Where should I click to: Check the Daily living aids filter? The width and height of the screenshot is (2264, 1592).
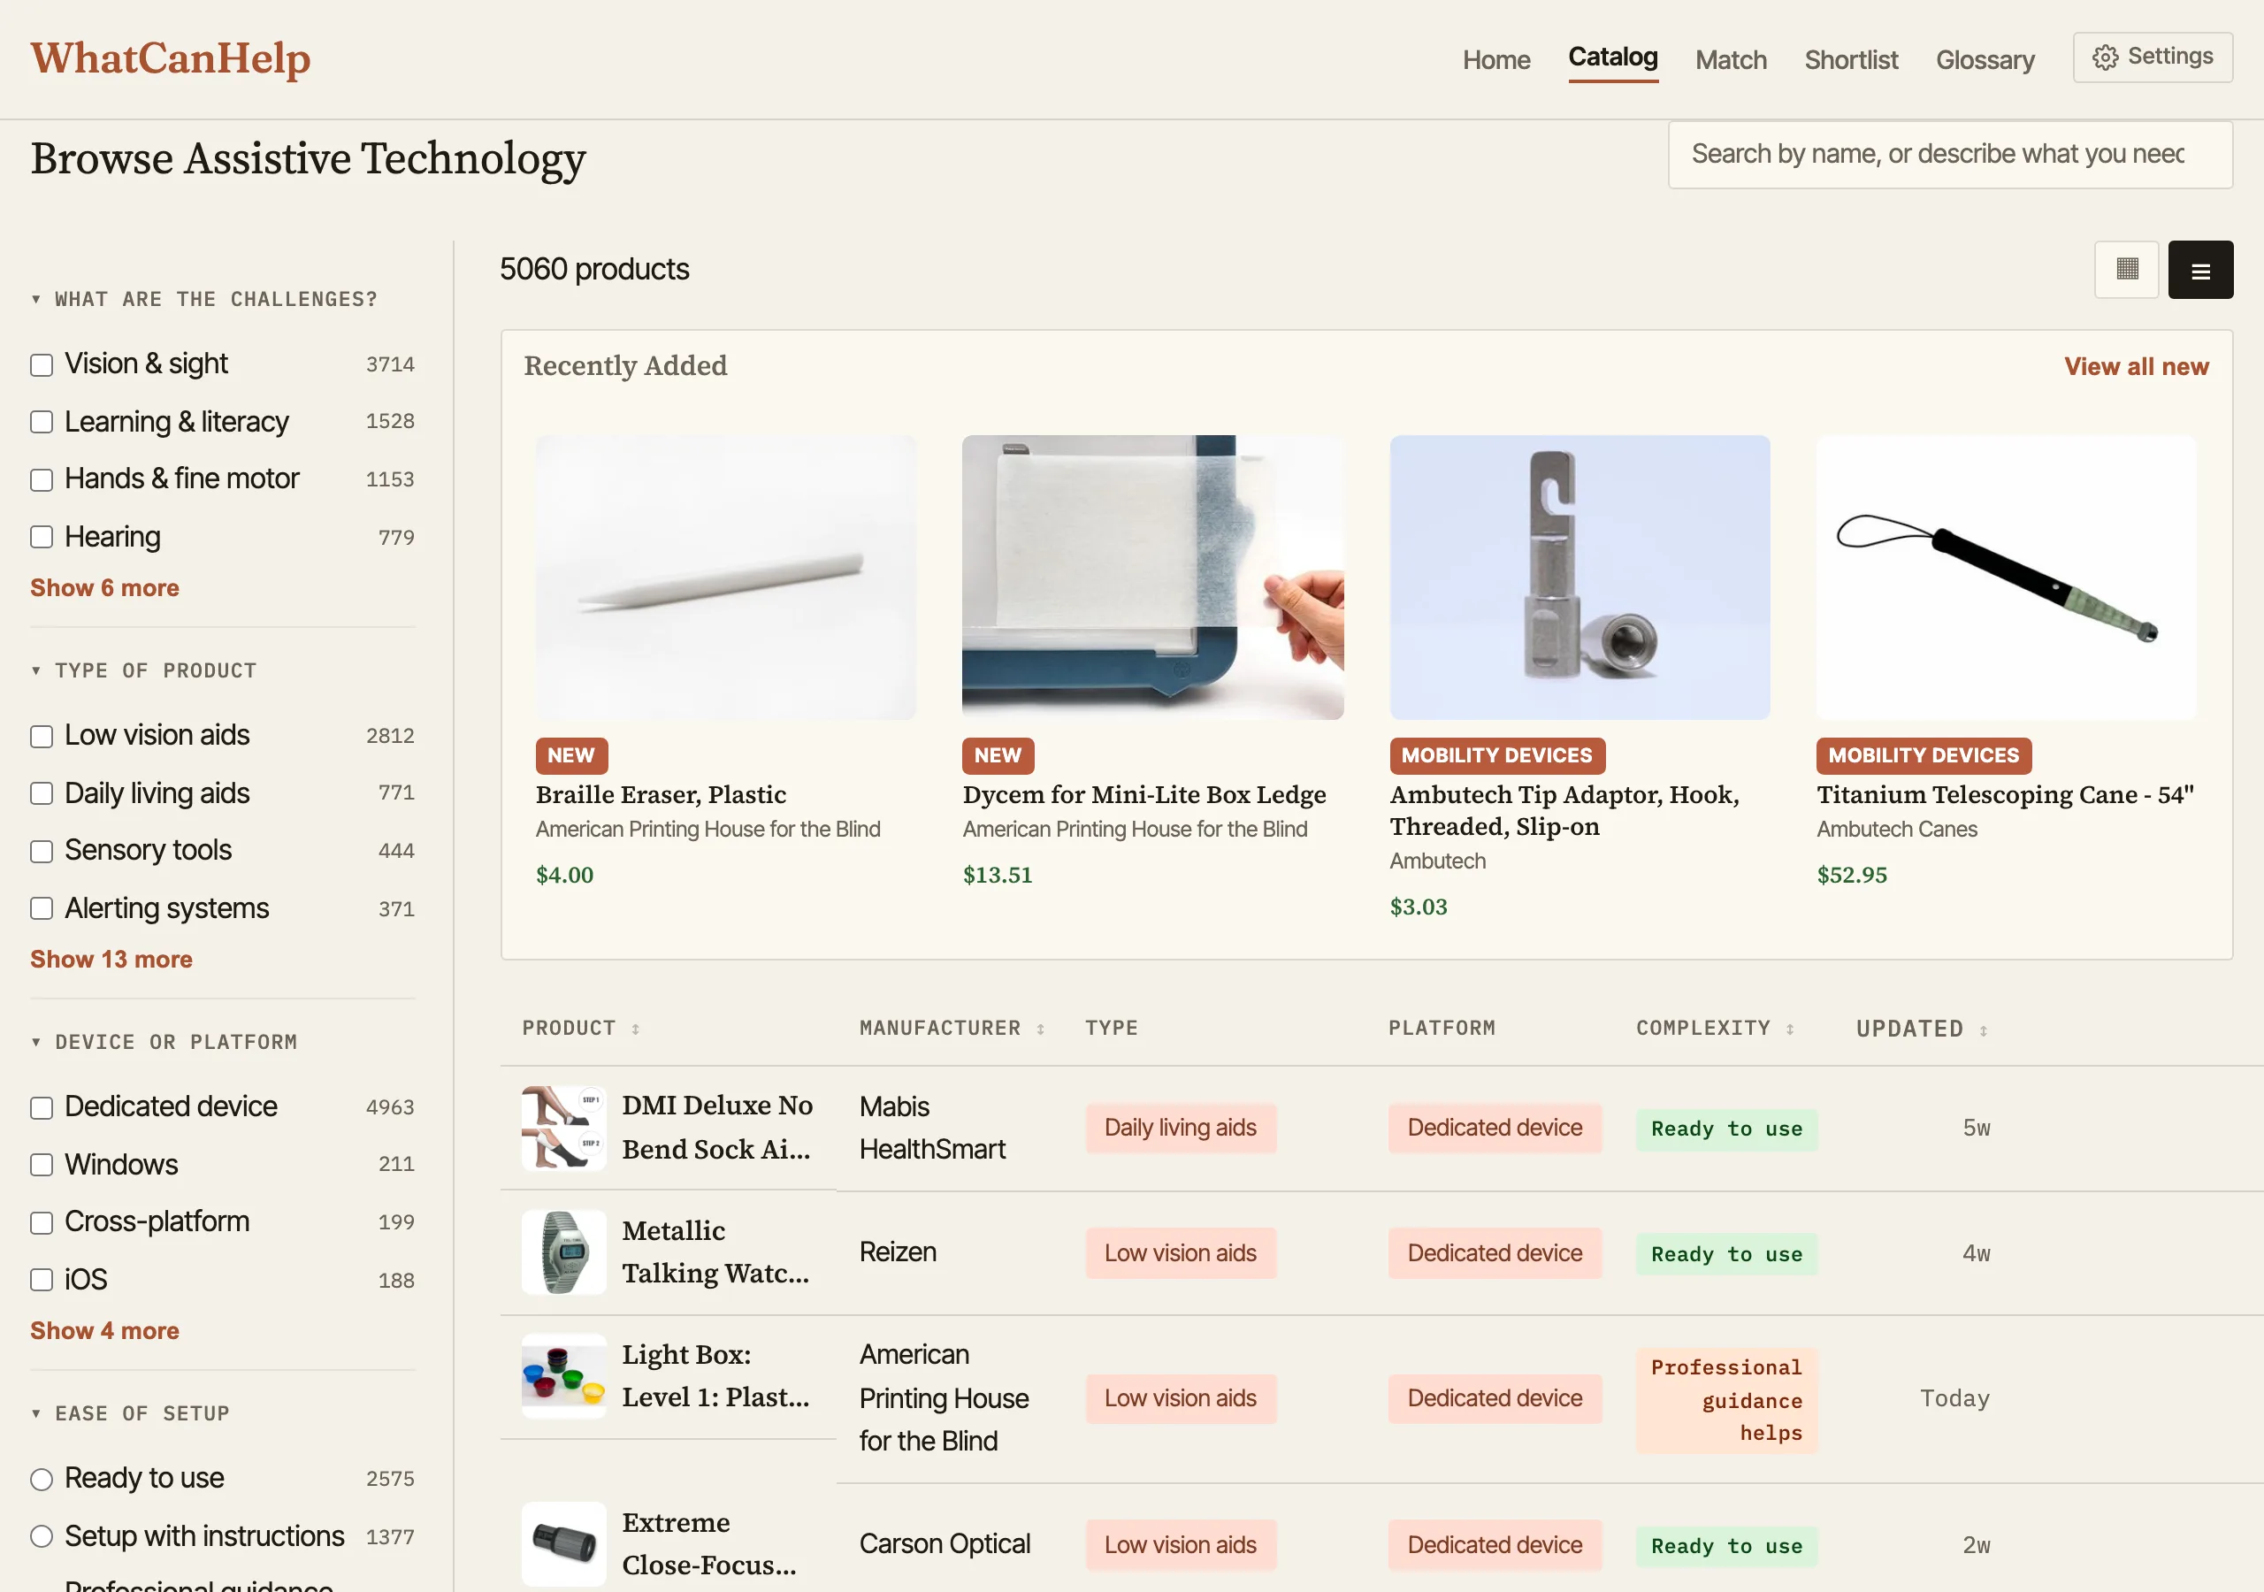42,794
